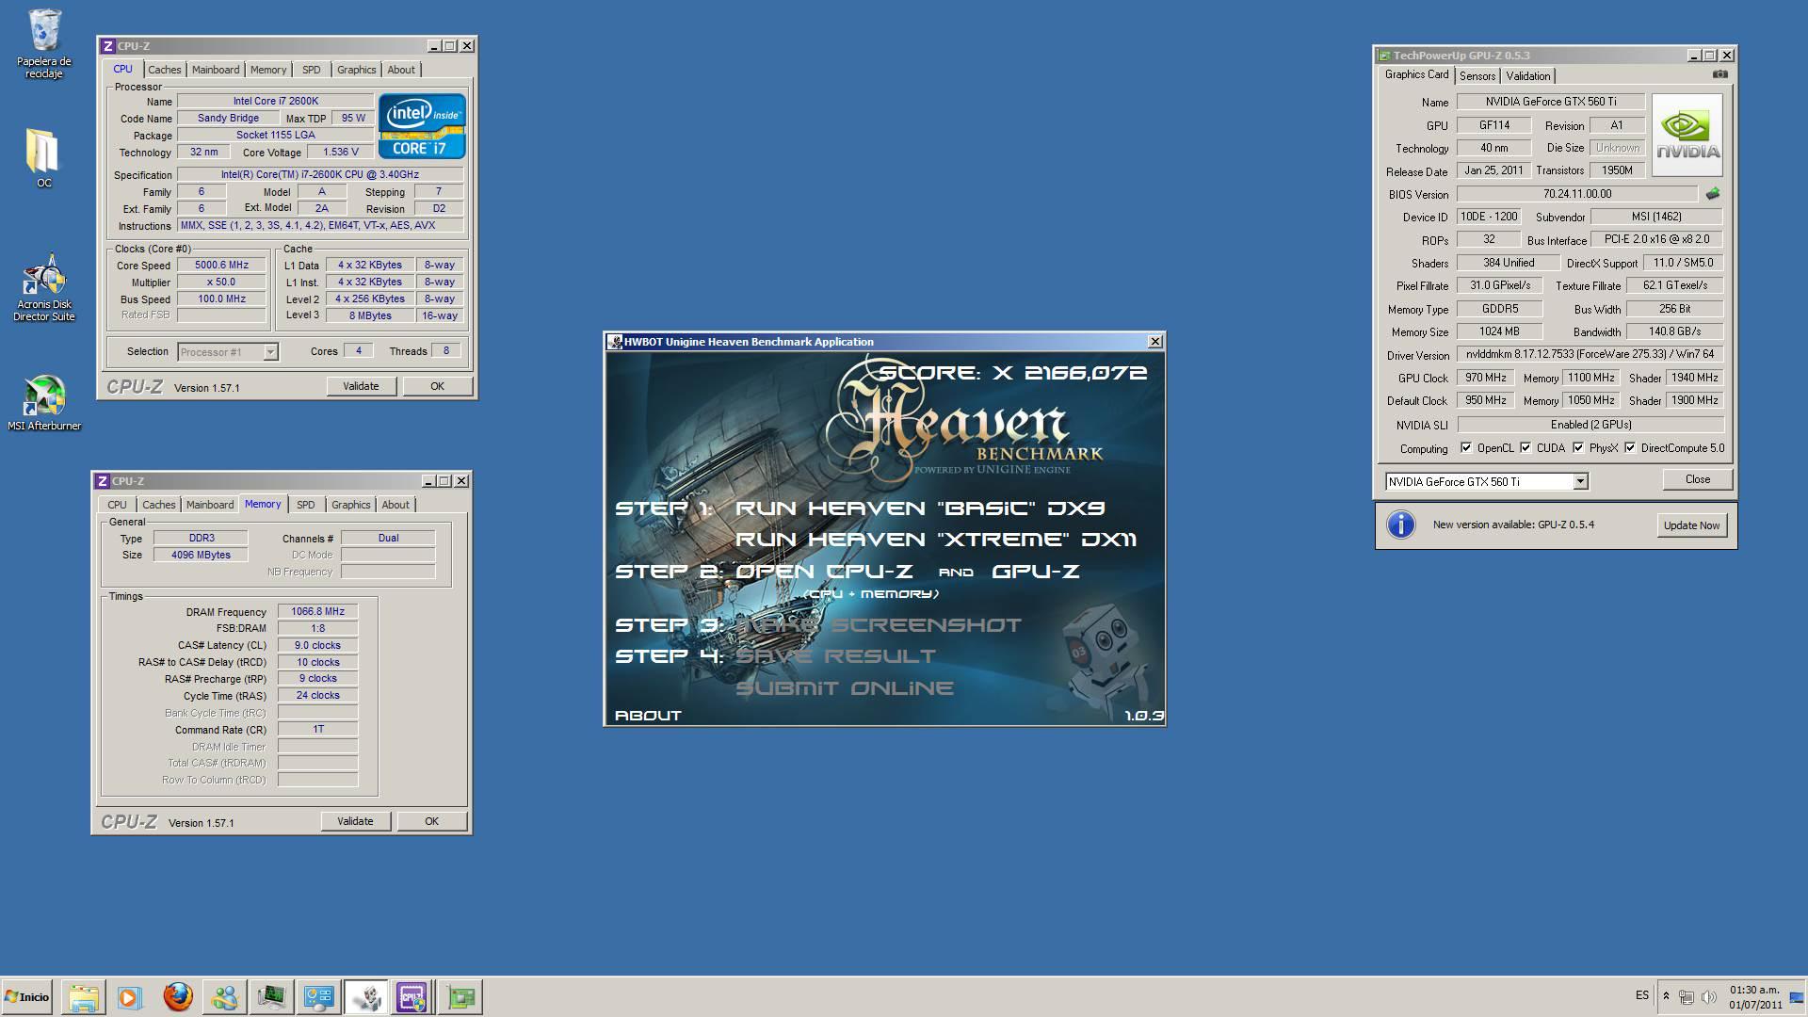Launch Acronis Disk Director Suite shortcut
This screenshot has height=1017, width=1808.
click(x=44, y=288)
